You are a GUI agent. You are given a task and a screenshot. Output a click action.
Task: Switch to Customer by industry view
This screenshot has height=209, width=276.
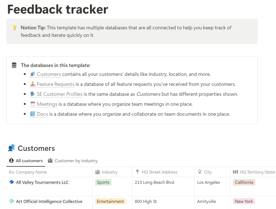pos(73,161)
